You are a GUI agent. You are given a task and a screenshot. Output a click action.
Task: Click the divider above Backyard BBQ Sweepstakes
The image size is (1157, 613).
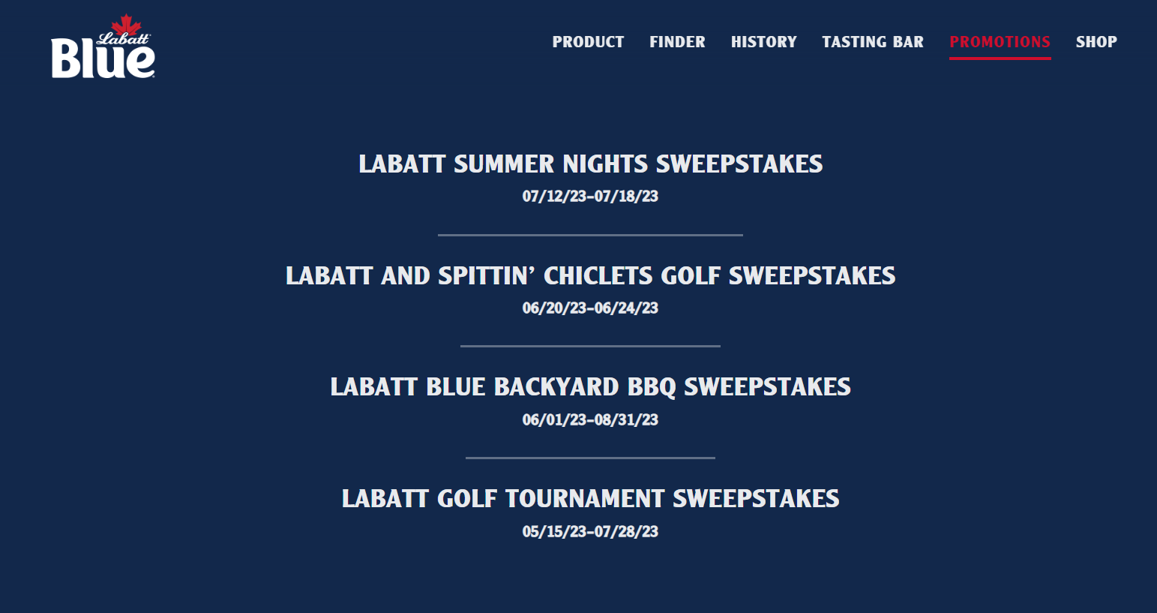589,346
